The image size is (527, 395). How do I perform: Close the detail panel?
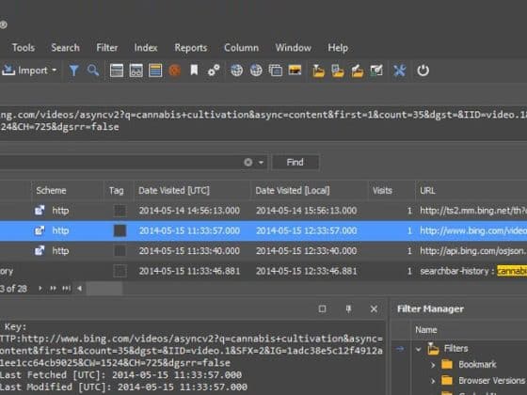point(374,308)
